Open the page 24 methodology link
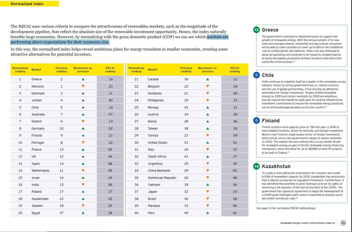Screen dimensions: 352x232 coord(270,208)
